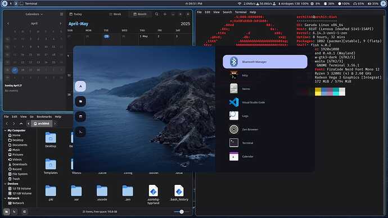Select 121 GB Volume in sidebar
Image resolution: width=388 pixels, height=218 pixels.
(x=20, y=193)
